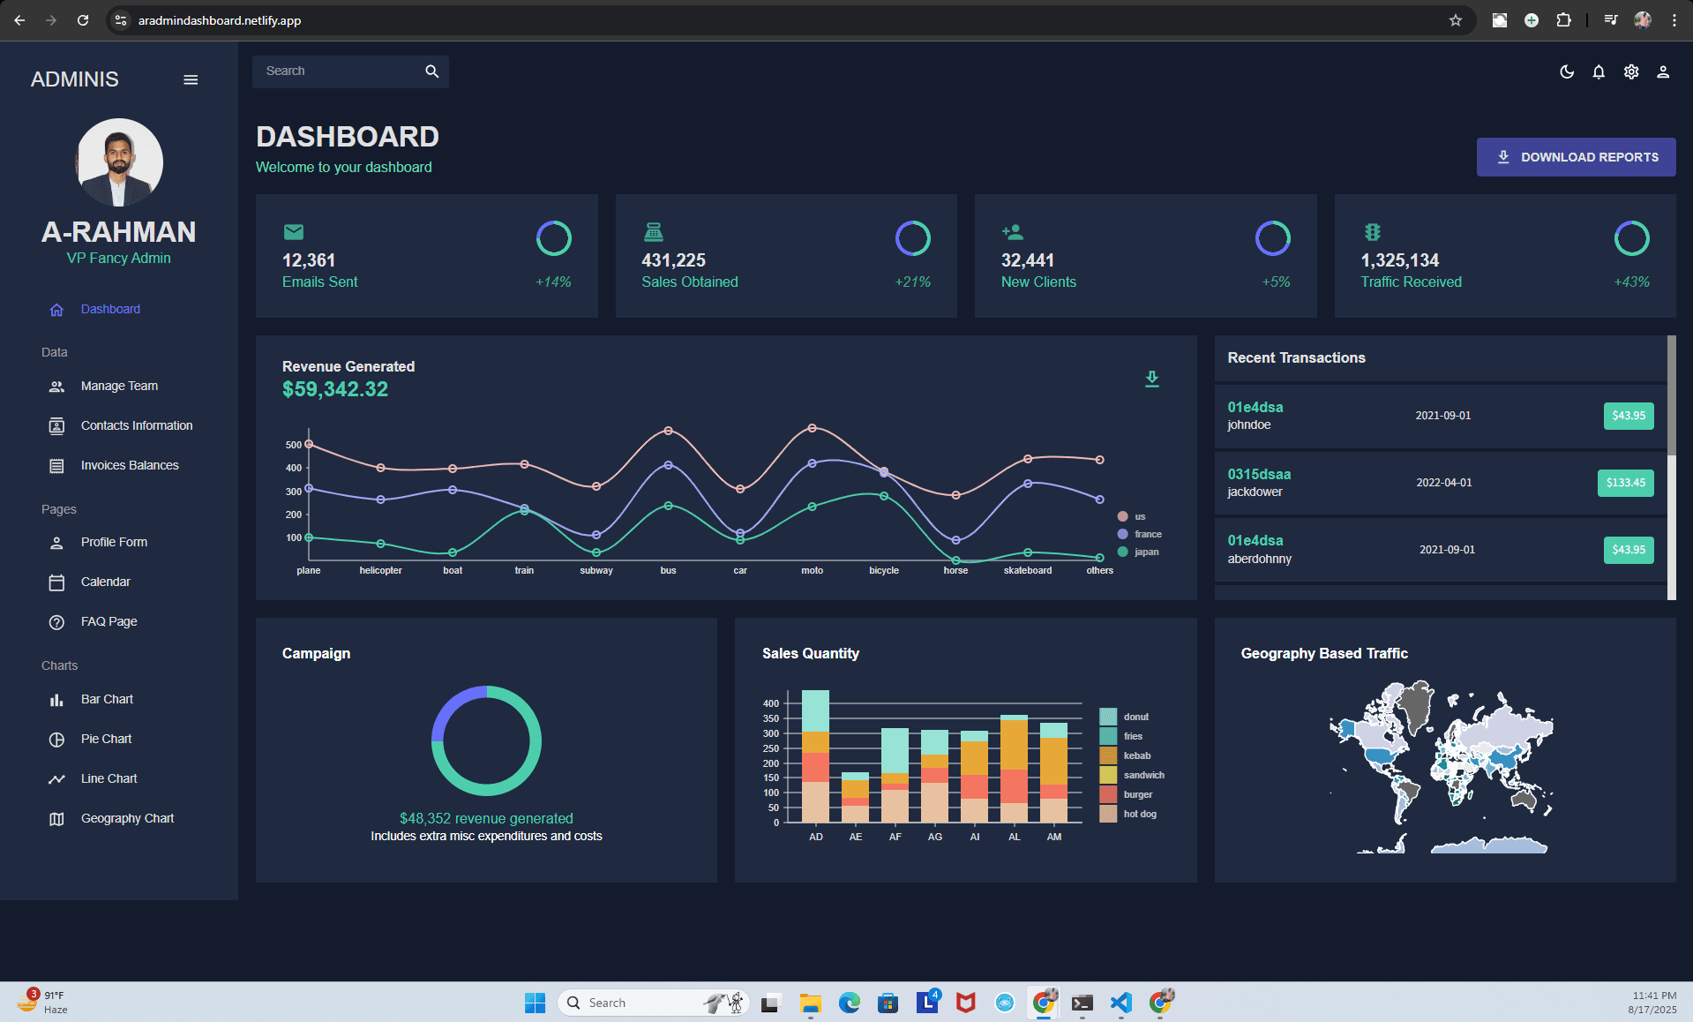Bookmark this page with the star icon

[1456, 20]
